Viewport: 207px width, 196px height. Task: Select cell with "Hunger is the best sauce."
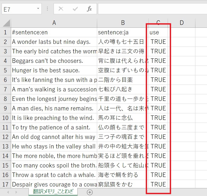pos(54,70)
